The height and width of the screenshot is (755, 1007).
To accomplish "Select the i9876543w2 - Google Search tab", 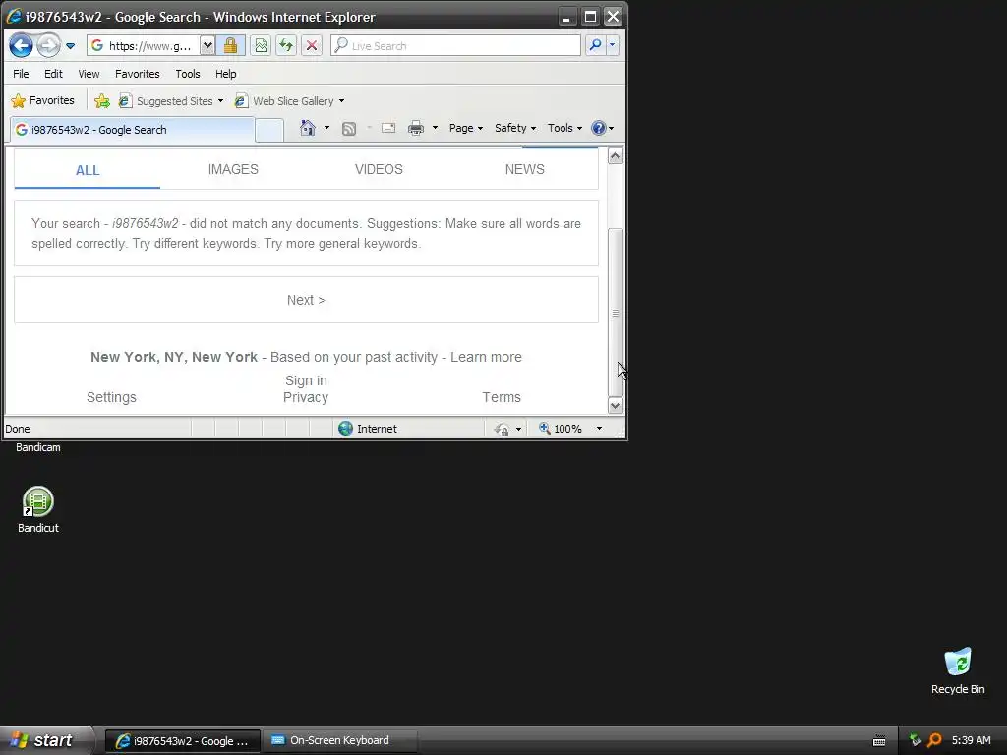I will [x=133, y=130].
